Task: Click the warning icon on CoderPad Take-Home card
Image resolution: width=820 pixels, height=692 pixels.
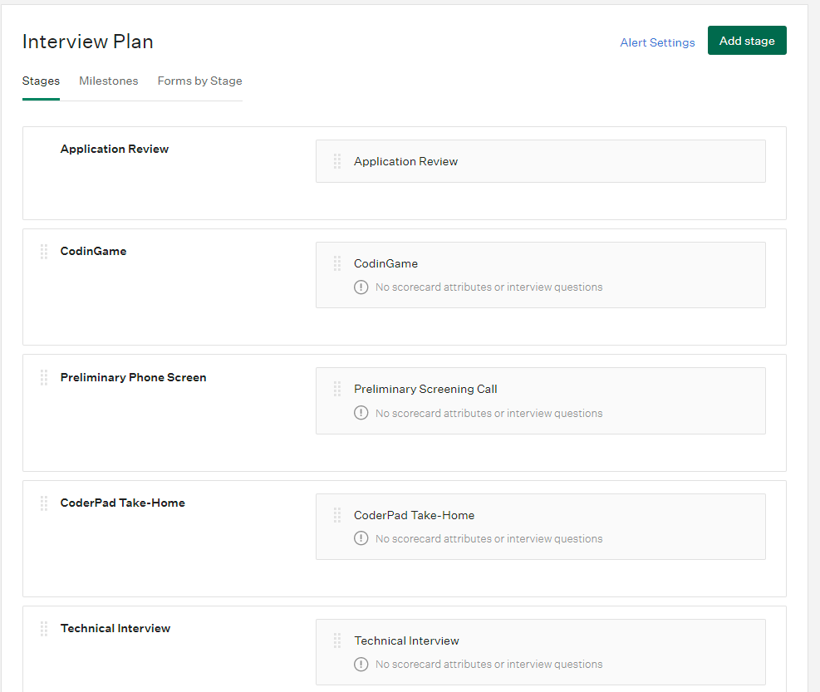Action: tap(361, 537)
